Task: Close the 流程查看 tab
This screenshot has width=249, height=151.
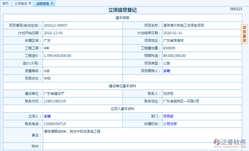Action: (52, 3)
